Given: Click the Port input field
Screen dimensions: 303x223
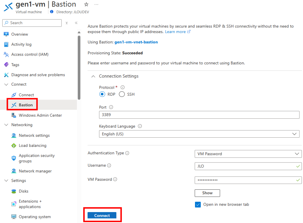Looking at the screenshot, I should pyautogui.click(x=199, y=115).
